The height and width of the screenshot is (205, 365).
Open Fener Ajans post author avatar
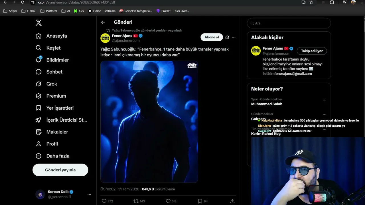point(105,38)
